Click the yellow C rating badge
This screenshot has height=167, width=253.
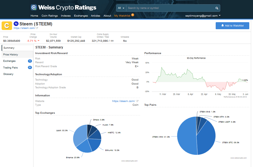click(7, 26)
